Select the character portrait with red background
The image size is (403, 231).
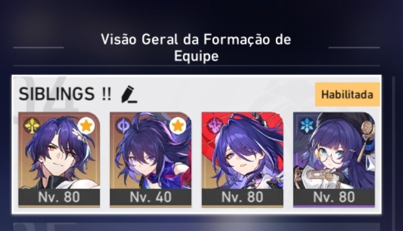(242, 151)
